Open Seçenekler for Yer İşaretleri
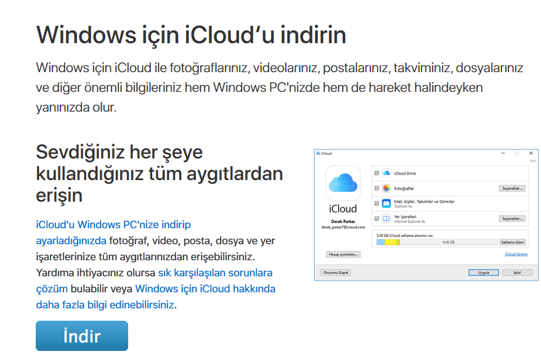Viewport: 541px width, 354px height. tap(513, 218)
